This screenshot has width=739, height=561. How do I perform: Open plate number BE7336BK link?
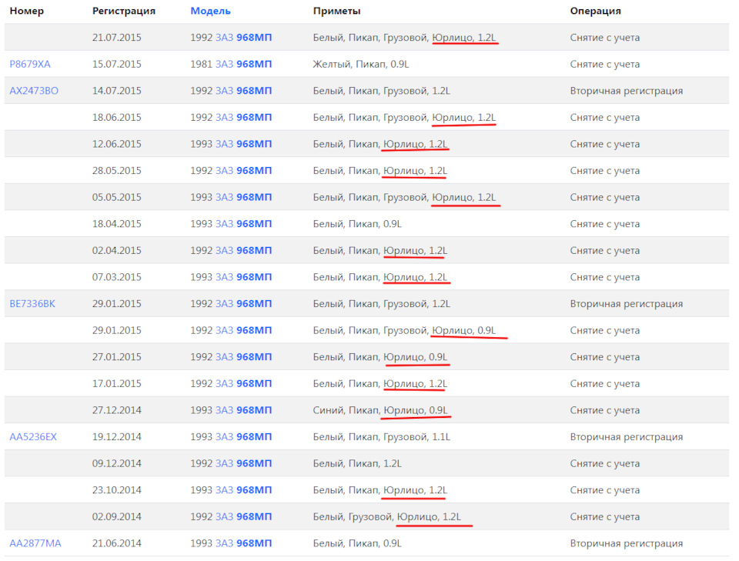tap(32, 304)
